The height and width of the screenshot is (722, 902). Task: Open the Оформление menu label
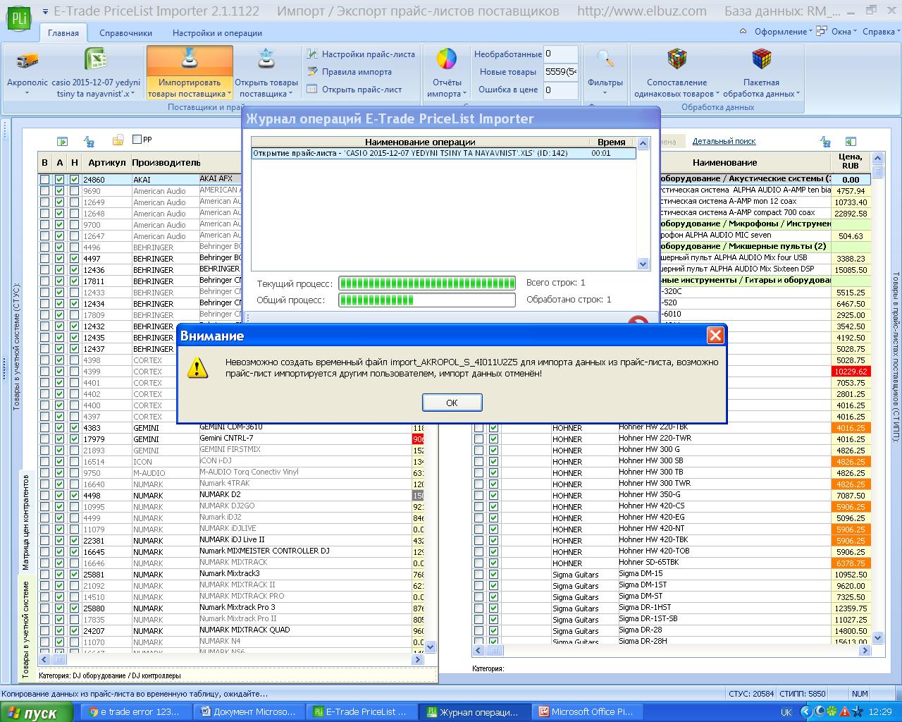click(x=780, y=32)
